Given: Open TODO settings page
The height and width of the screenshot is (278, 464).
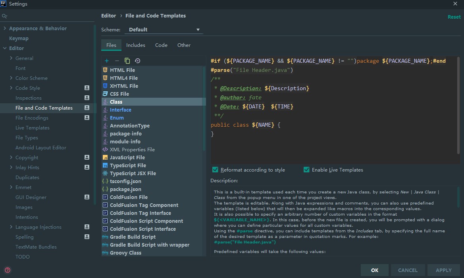Looking at the screenshot, I should pyautogui.click(x=23, y=257).
